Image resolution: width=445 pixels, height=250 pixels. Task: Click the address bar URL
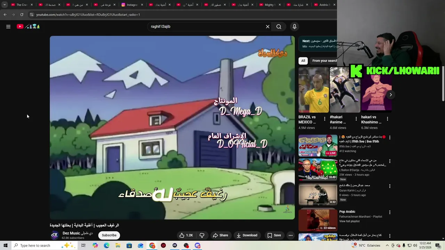pos(88,15)
